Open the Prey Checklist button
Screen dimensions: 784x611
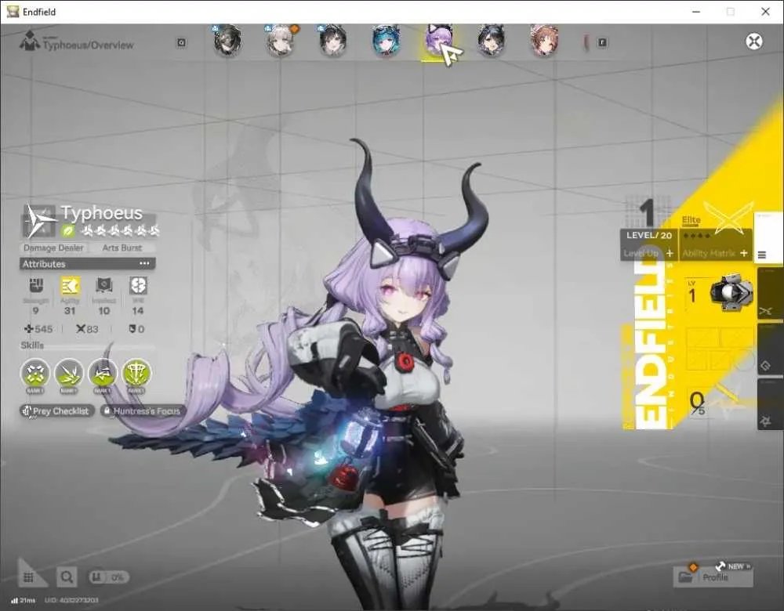(x=57, y=411)
